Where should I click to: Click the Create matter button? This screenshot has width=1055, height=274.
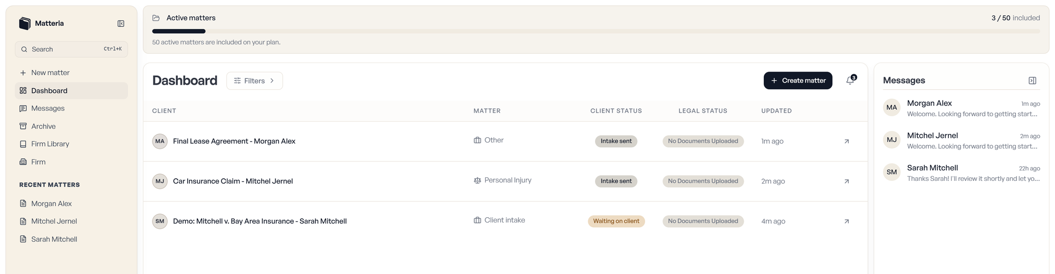pyautogui.click(x=798, y=80)
